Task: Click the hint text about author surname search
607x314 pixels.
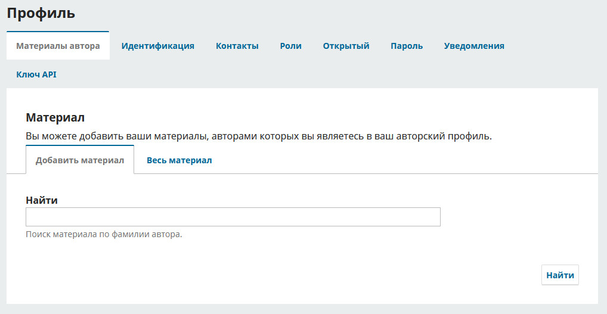Action: point(104,234)
